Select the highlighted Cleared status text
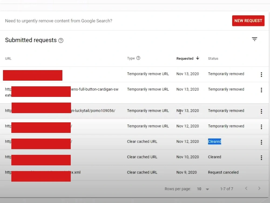This screenshot has height=203, width=270. point(214,142)
